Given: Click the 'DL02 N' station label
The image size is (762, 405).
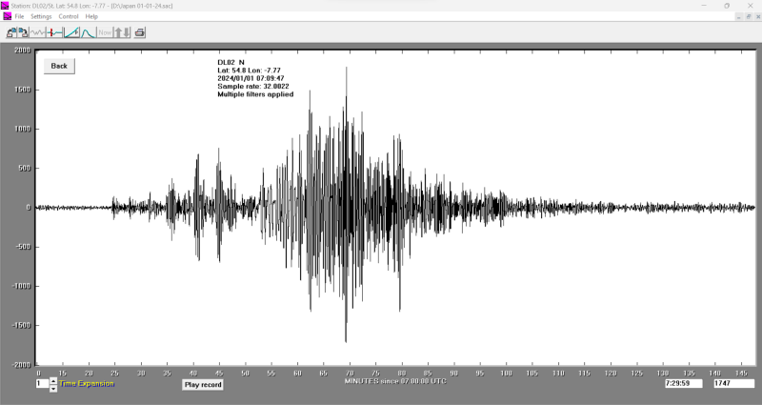Looking at the screenshot, I should (x=231, y=63).
